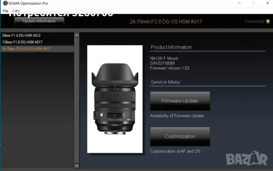
Task: Click the Product Information heading
Action: [x=171, y=47]
